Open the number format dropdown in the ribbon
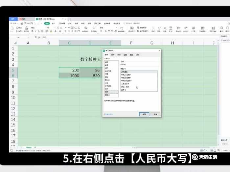The image size is (230, 172). click(116, 28)
